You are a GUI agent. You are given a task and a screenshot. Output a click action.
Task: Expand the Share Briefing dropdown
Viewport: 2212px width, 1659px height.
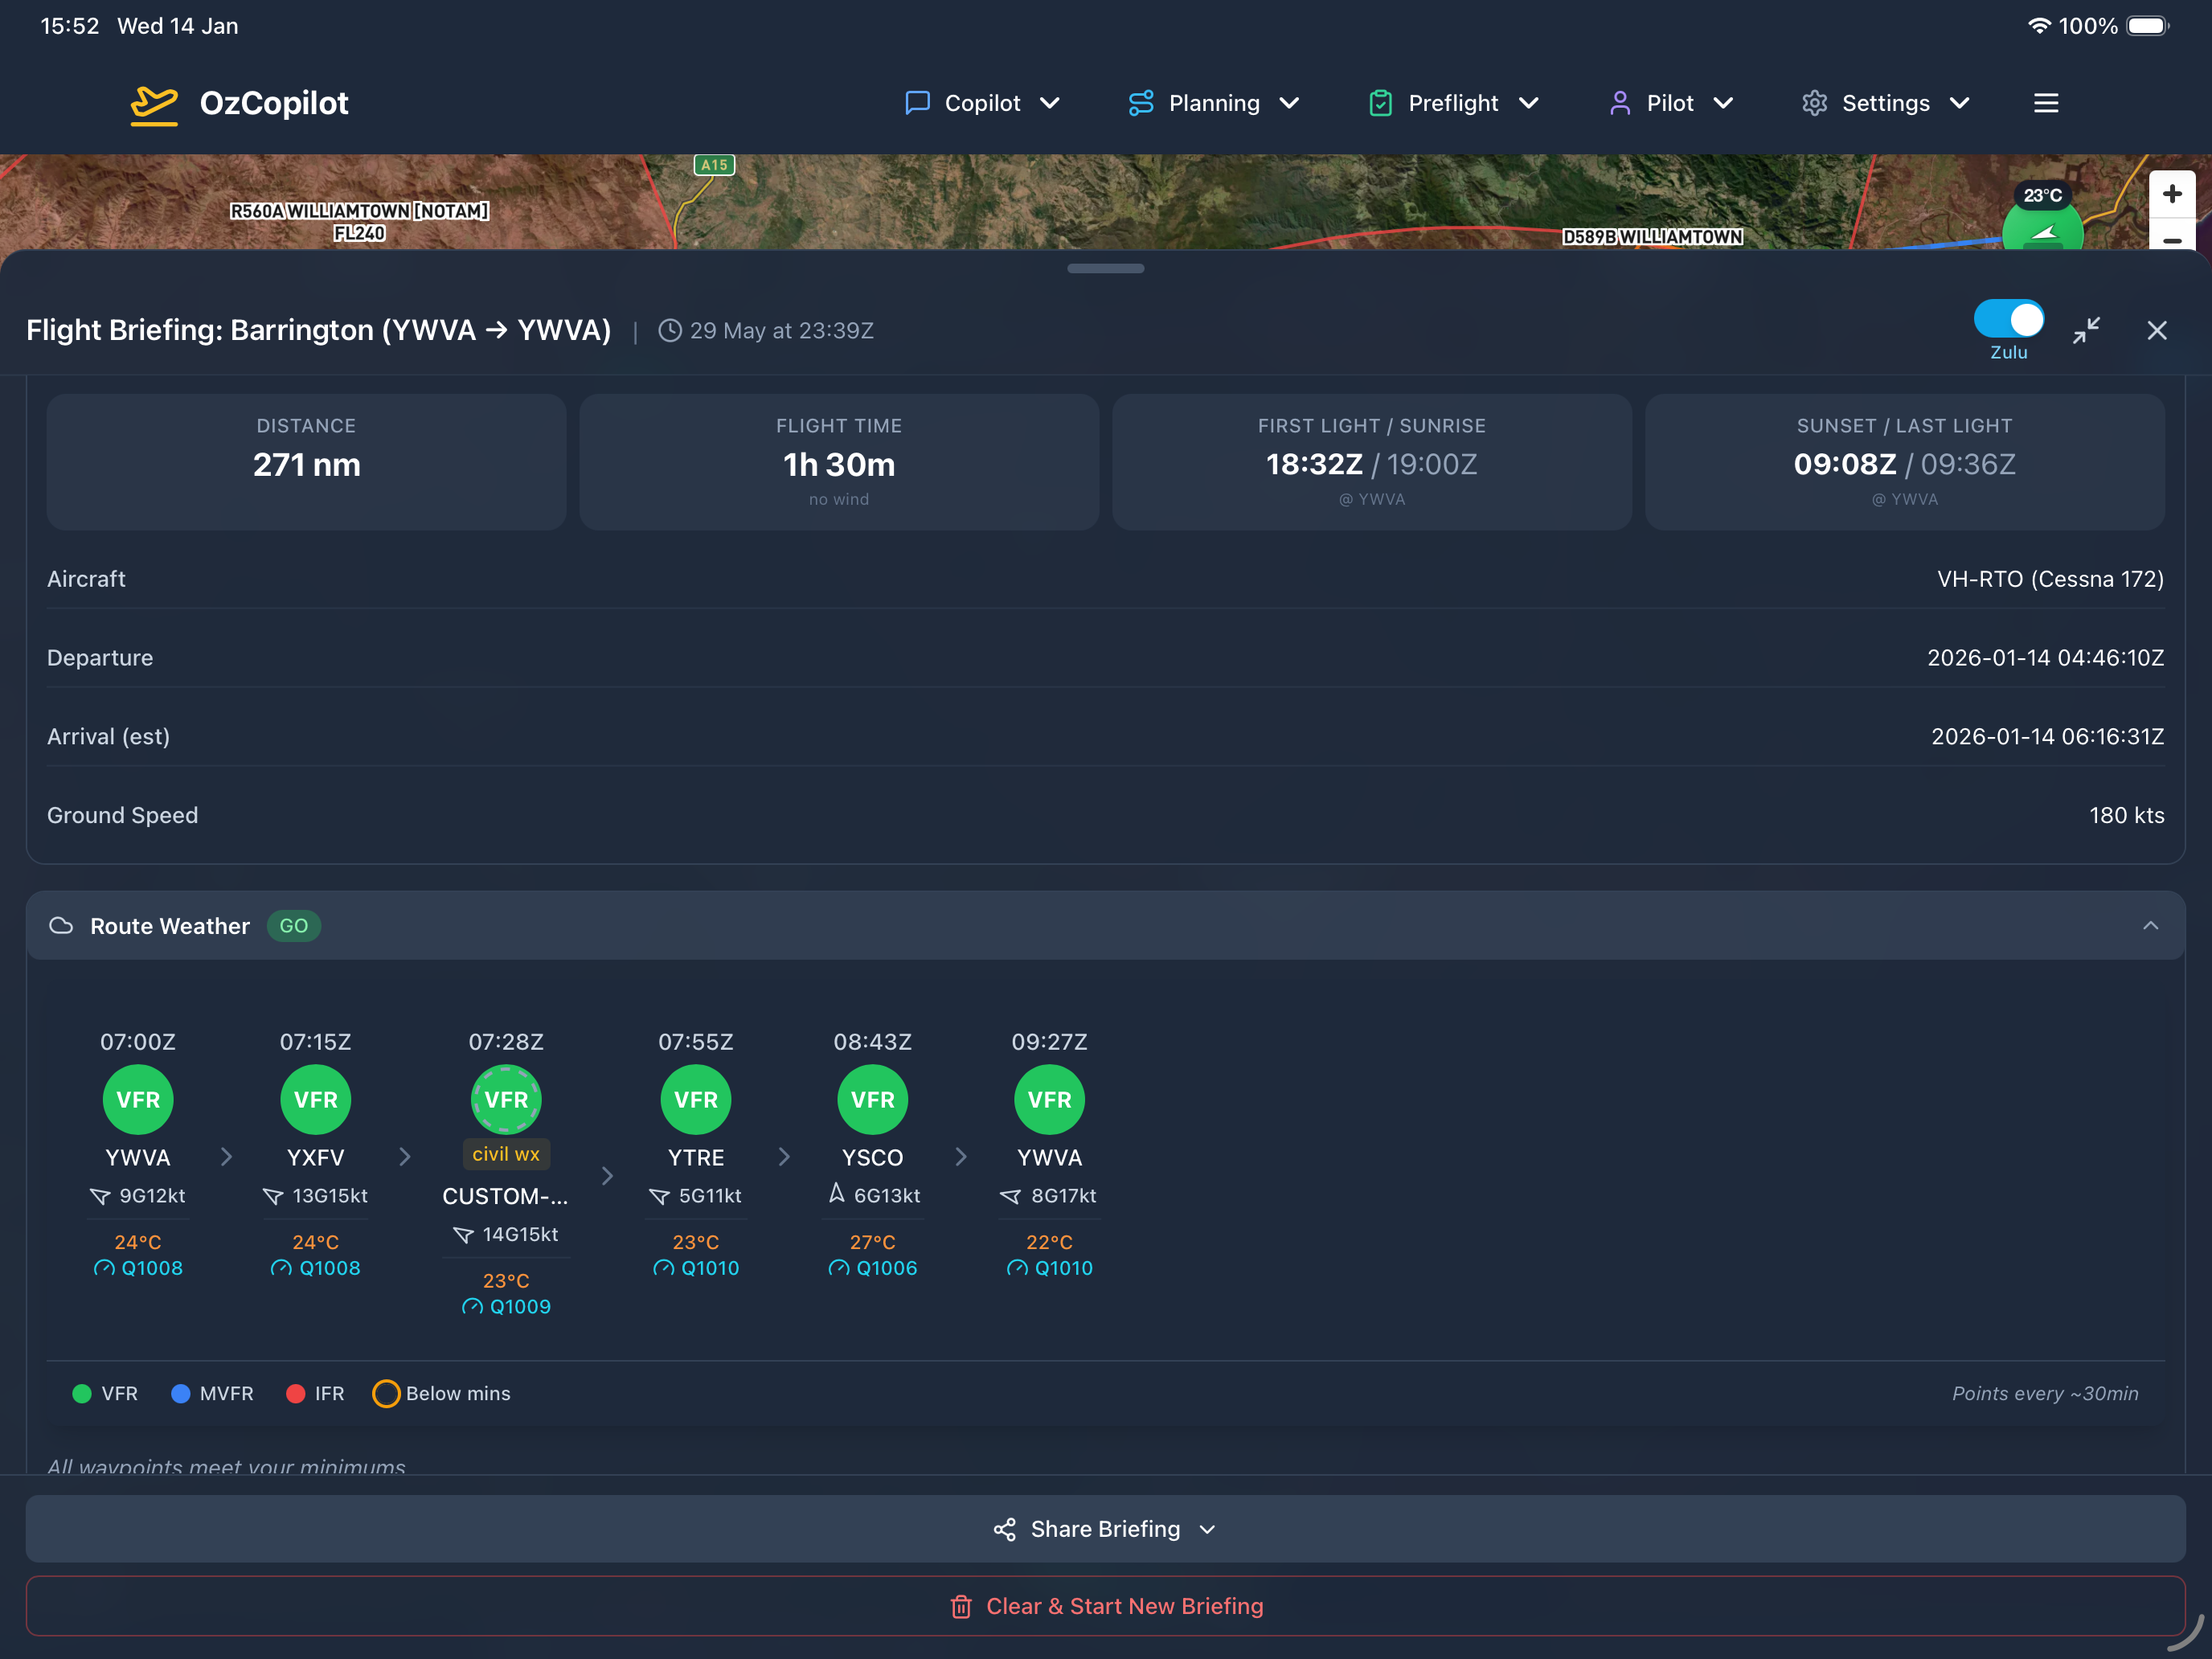point(1105,1529)
